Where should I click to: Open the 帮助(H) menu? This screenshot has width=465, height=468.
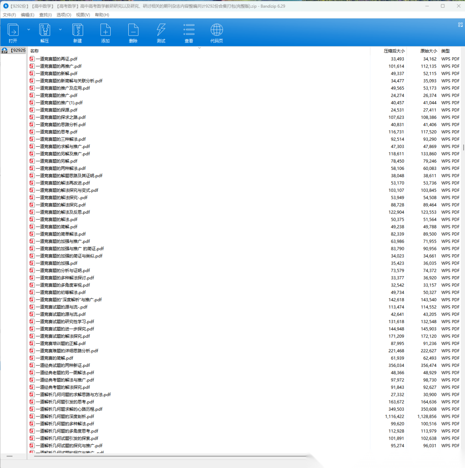pyautogui.click(x=102, y=15)
